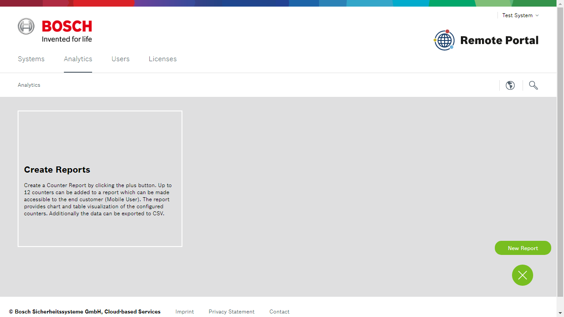
Task: Click the Bosch circular emblem logo
Action: tap(26, 26)
